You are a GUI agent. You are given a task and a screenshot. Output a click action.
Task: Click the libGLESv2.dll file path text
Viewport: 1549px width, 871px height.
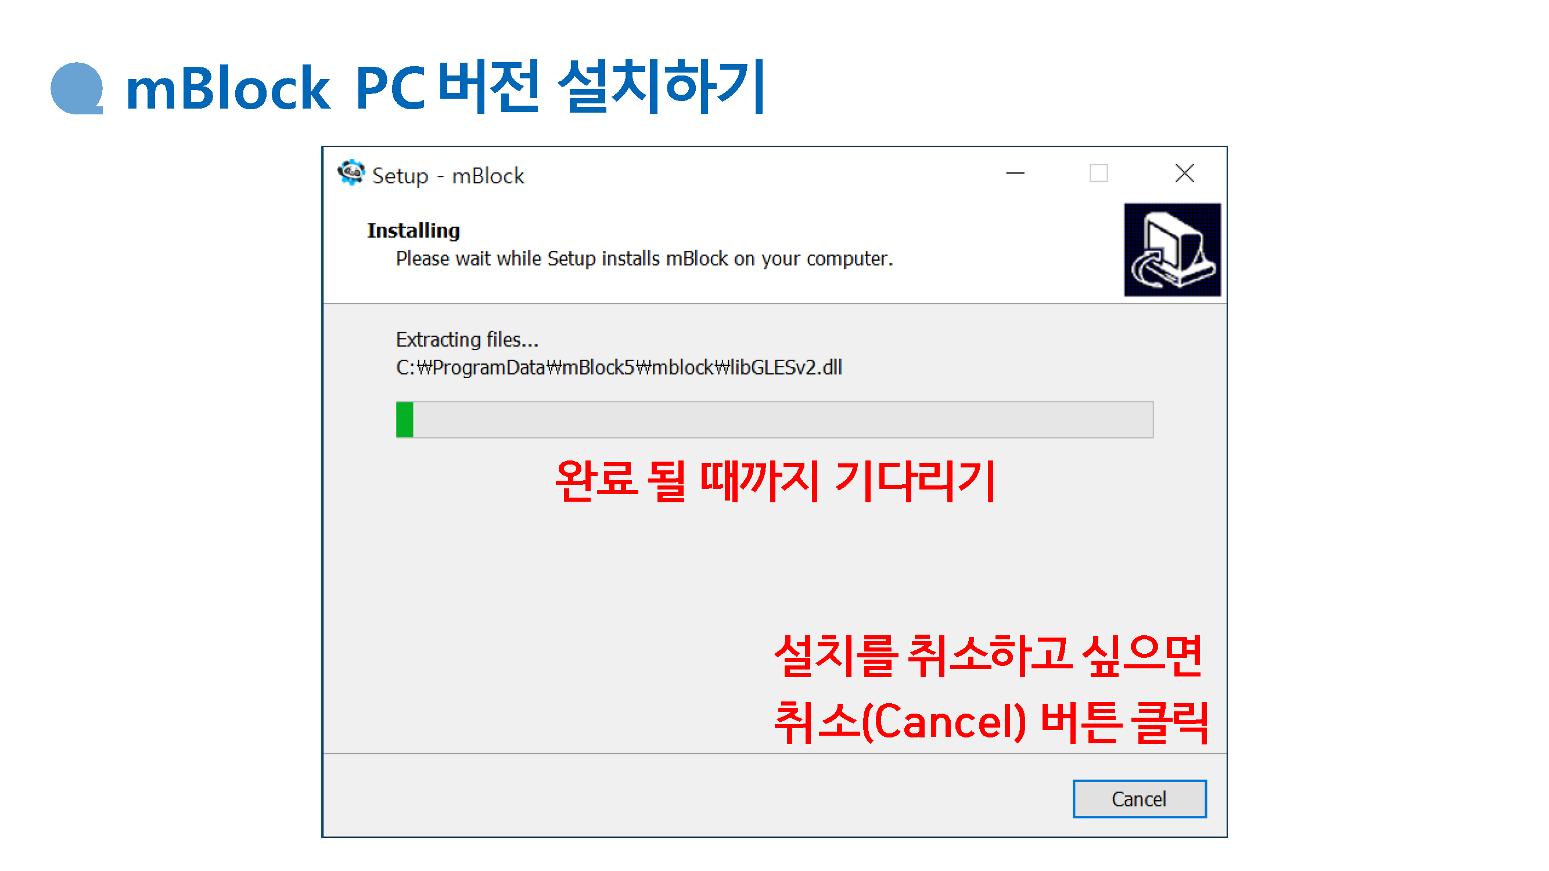(619, 368)
